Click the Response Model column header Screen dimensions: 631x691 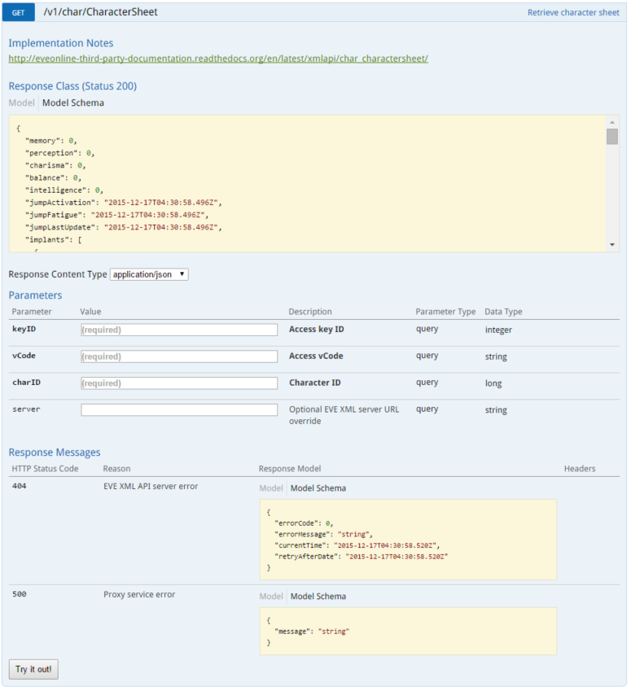pos(289,469)
